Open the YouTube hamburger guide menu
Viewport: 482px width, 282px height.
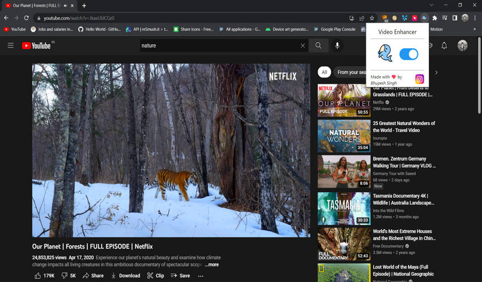click(x=11, y=45)
